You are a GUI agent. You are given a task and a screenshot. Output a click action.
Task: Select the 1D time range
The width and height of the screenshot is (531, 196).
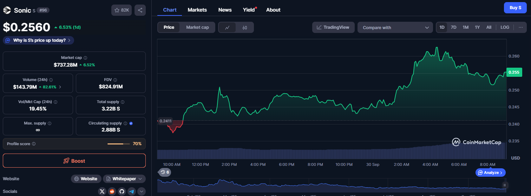pyautogui.click(x=442, y=27)
